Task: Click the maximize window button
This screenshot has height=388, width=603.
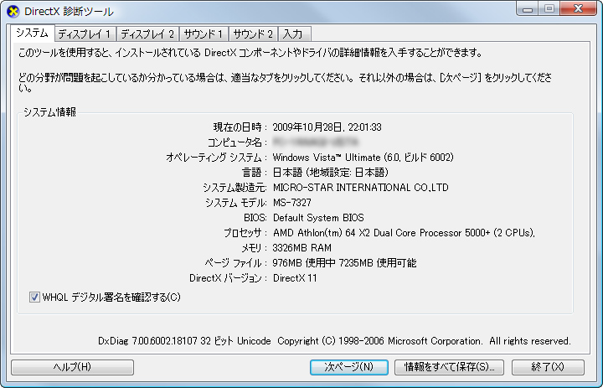Action: pos(549,9)
